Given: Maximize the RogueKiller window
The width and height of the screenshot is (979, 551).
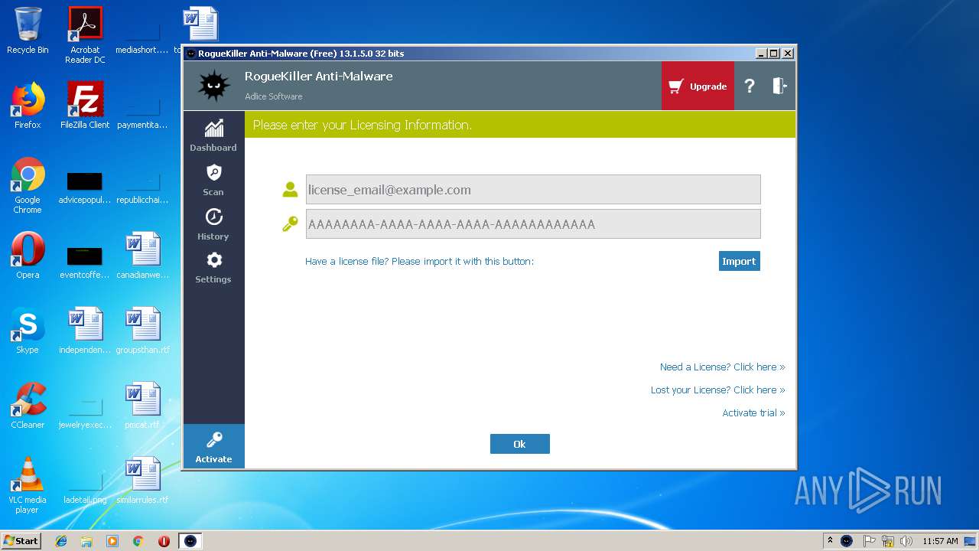Looking at the screenshot, I should (x=774, y=54).
